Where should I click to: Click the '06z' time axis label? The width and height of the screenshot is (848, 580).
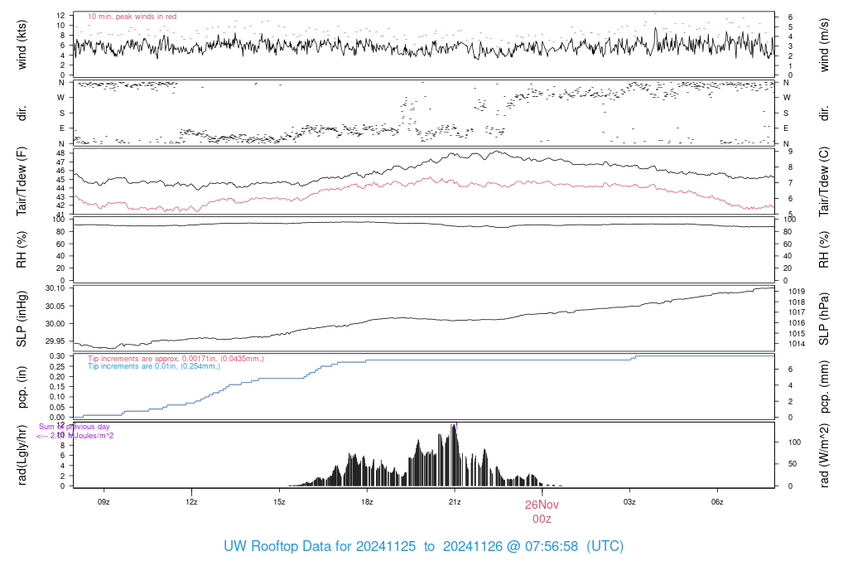[716, 502]
